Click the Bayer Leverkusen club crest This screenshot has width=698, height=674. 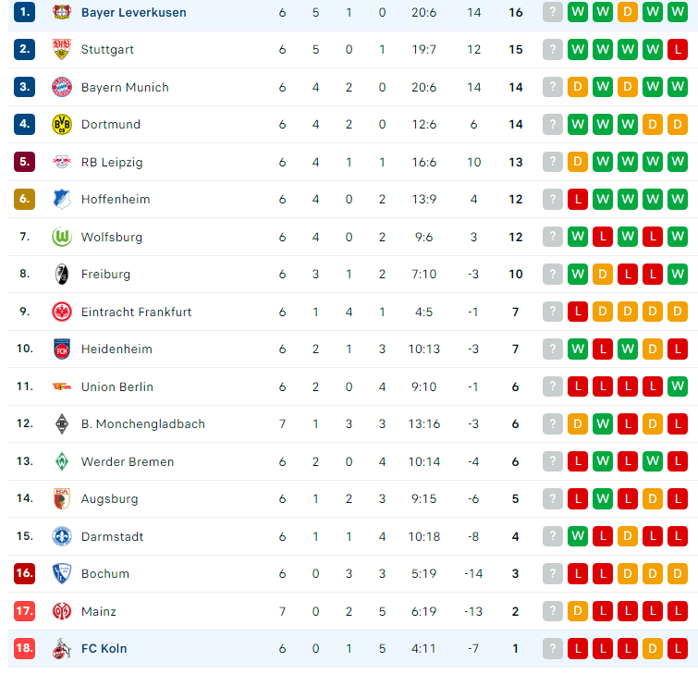coord(62,12)
